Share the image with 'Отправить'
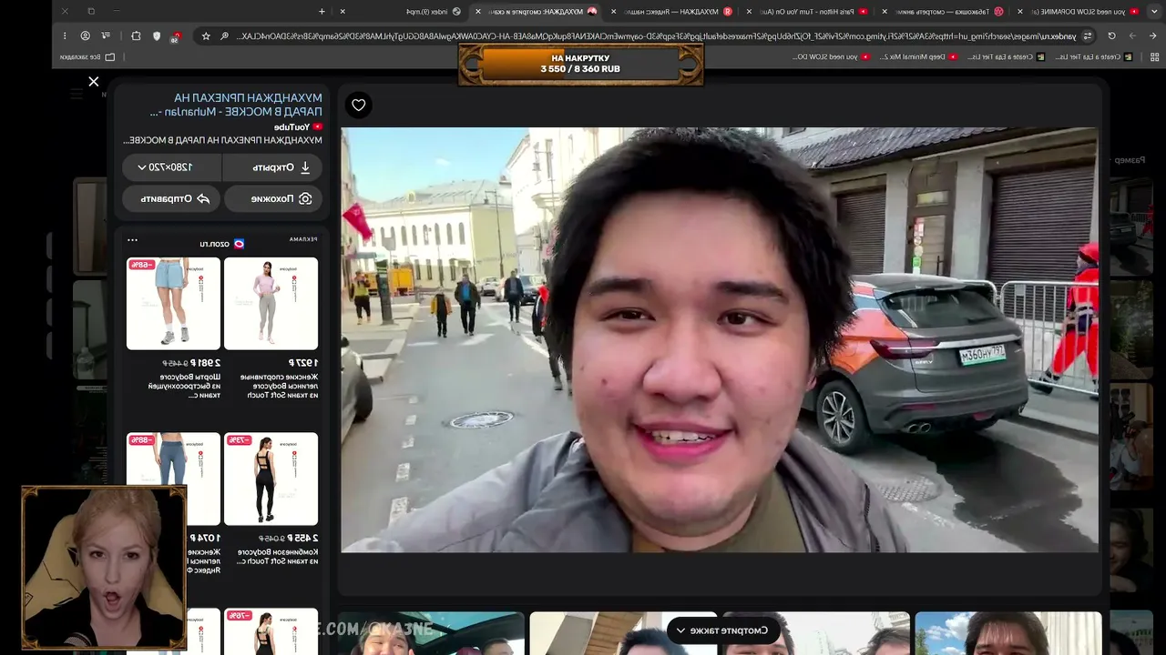Viewport: 1166px width, 655px height. coord(171,198)
